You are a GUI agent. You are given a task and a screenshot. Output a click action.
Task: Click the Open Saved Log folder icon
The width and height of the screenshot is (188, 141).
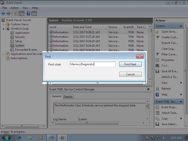157,31
